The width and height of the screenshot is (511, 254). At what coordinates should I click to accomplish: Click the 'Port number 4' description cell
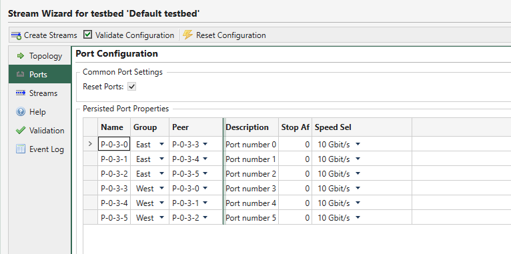251,203
